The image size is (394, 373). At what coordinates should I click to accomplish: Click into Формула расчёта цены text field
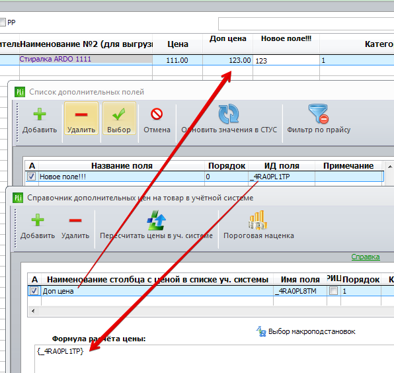click(214, 359)
